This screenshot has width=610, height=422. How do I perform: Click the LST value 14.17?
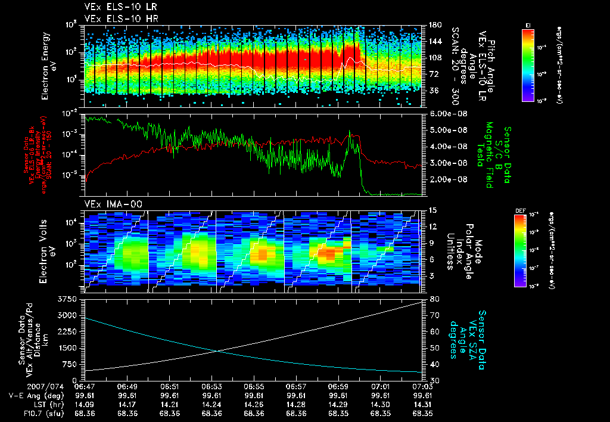(127, 405)
